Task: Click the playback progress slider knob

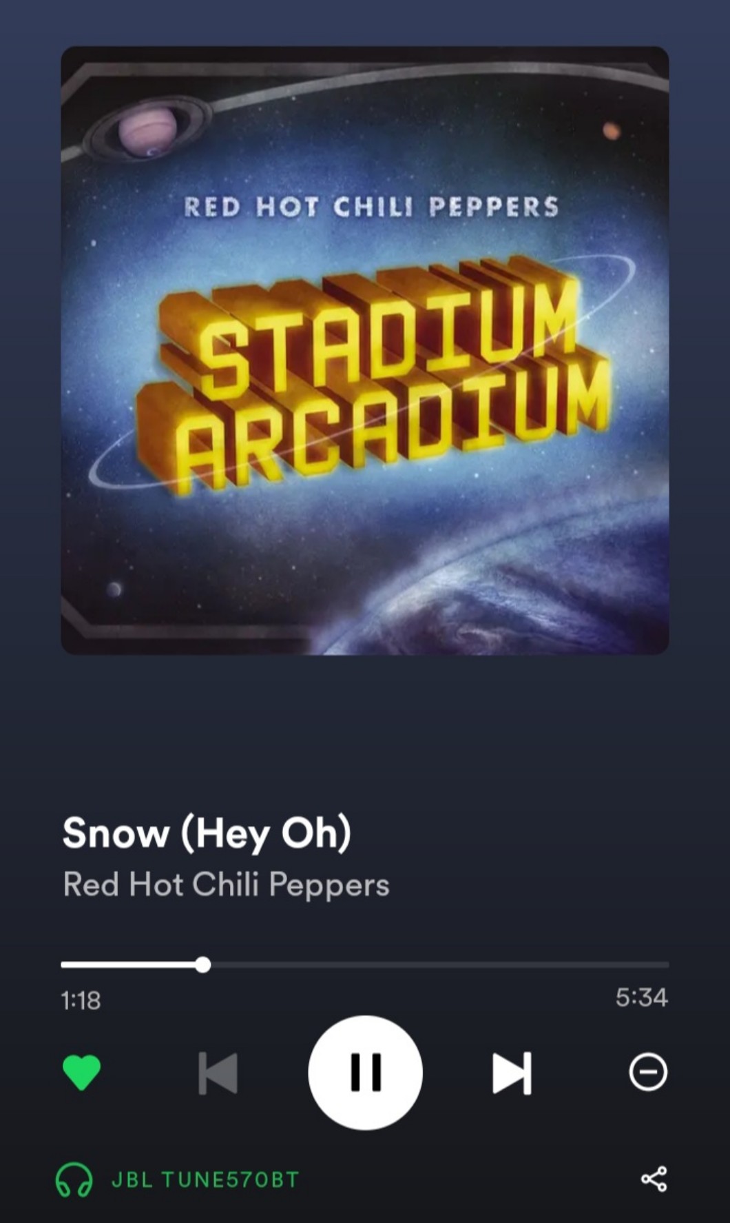Action: tap(202, 964)
